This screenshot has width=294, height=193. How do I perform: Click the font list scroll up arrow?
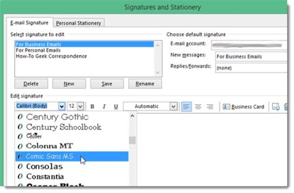coord(132,116)
